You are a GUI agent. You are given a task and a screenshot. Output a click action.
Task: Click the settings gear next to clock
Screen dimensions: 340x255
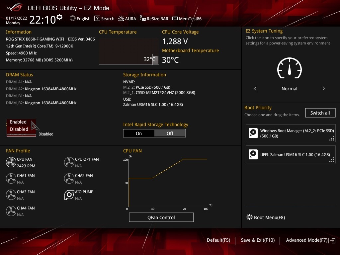pos(59,17)
